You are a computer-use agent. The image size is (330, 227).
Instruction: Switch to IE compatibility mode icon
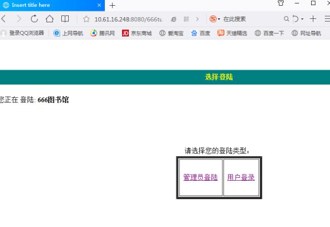pos(174,19)
